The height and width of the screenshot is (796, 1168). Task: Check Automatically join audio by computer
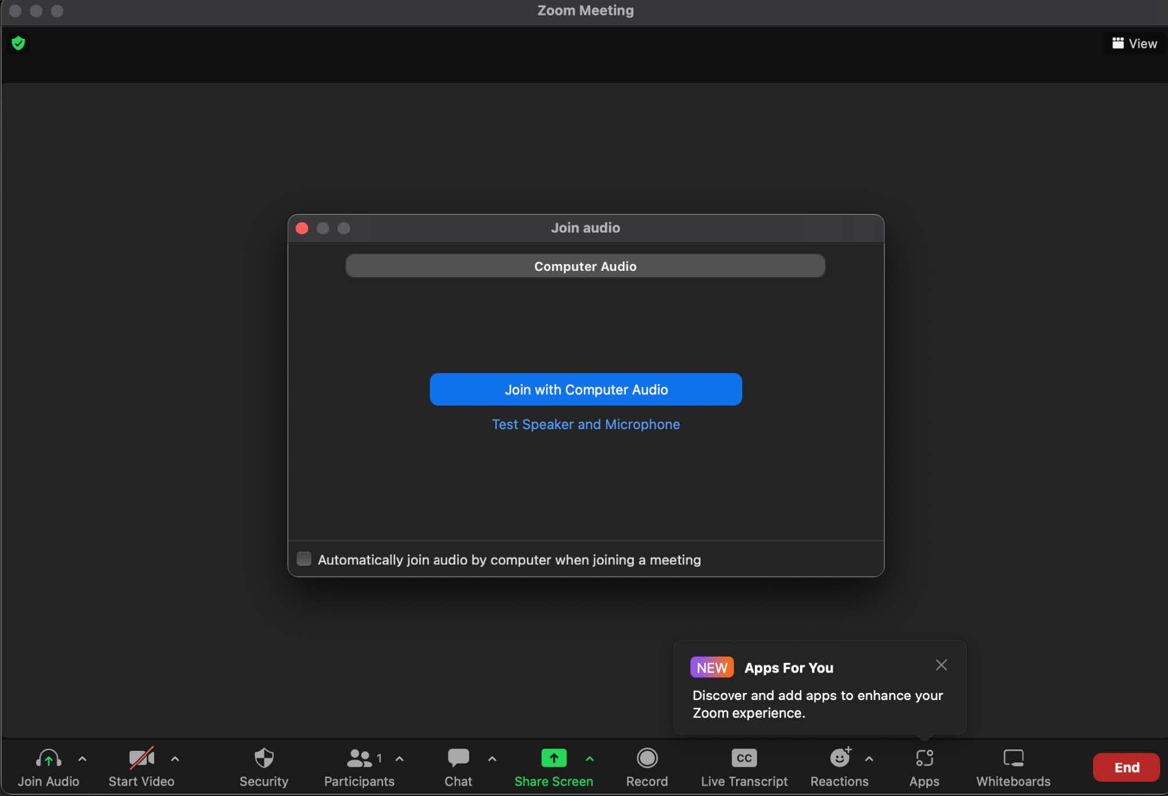click(304, 559)
